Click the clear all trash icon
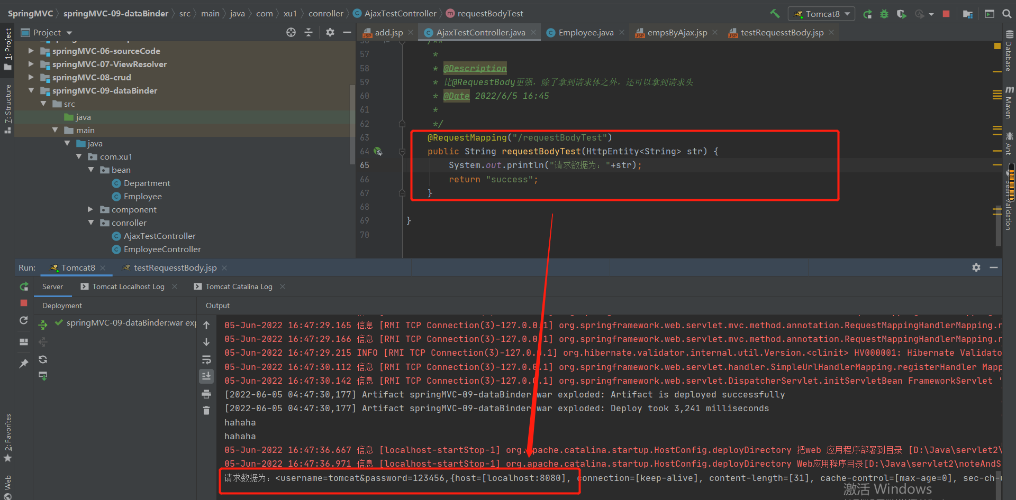This screenshot has width=1016, height=500. pyautogui.click(x=206, y=411)
